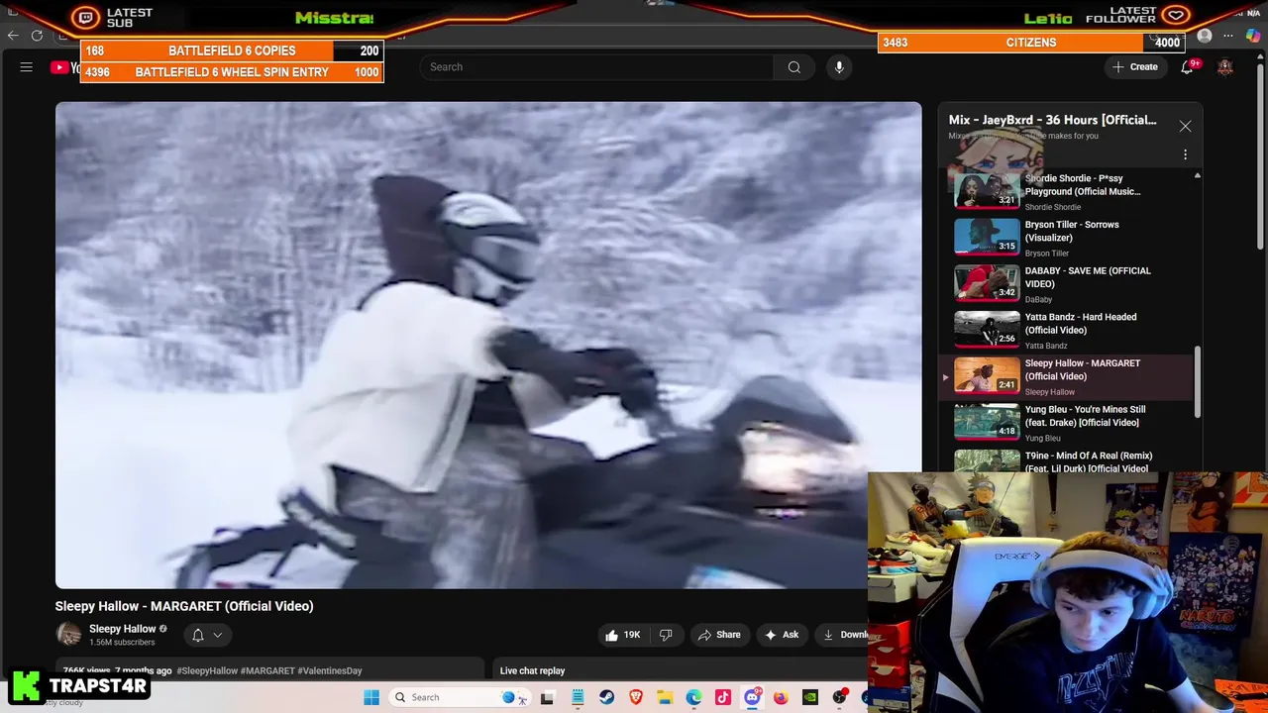Activate voice search microphone
Image resolution: width=1268 pixels, height=713 pixels.
click(839, 67)
